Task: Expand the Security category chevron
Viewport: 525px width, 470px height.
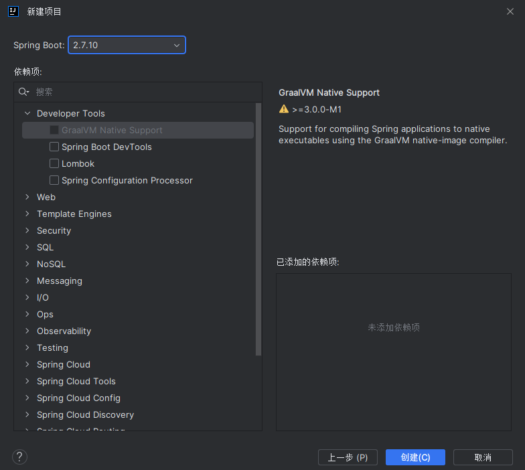Action: click(27, 230)
